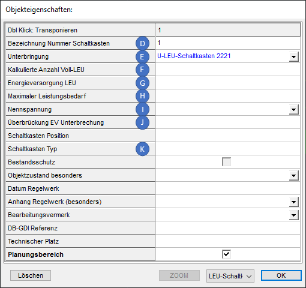Viewport: 306px width, 288px height.
Task: Click the Bezeichnung Nummer Schaltkasten value field
Action: [228, 43]
